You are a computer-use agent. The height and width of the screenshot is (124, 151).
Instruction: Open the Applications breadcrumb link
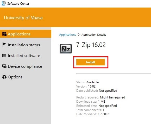pos(68,35)
